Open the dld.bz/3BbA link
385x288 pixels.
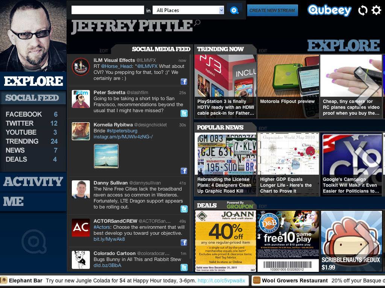click(107, 265)
